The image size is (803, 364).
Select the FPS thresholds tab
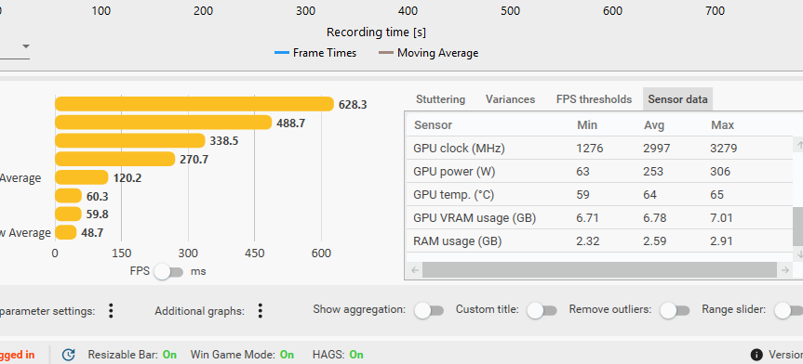pos(594,99)
